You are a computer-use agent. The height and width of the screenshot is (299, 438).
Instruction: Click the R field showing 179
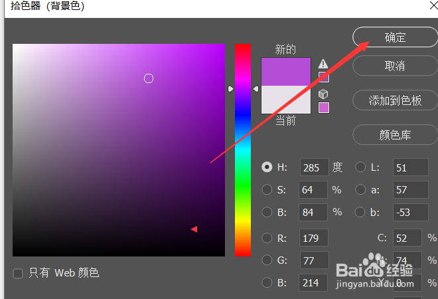314,238
